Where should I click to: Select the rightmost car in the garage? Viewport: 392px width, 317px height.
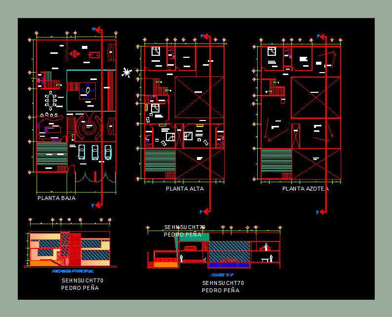click(108, 152)
